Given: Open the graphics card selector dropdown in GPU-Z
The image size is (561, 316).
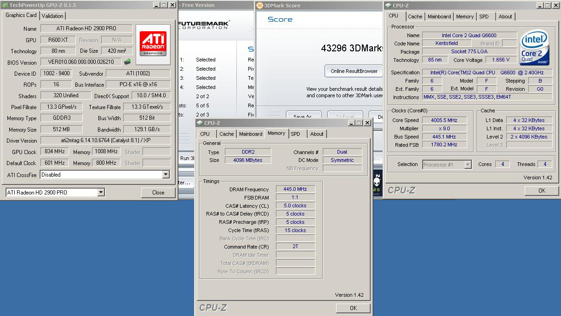Looking at the screenshot, I should point(101,193).
